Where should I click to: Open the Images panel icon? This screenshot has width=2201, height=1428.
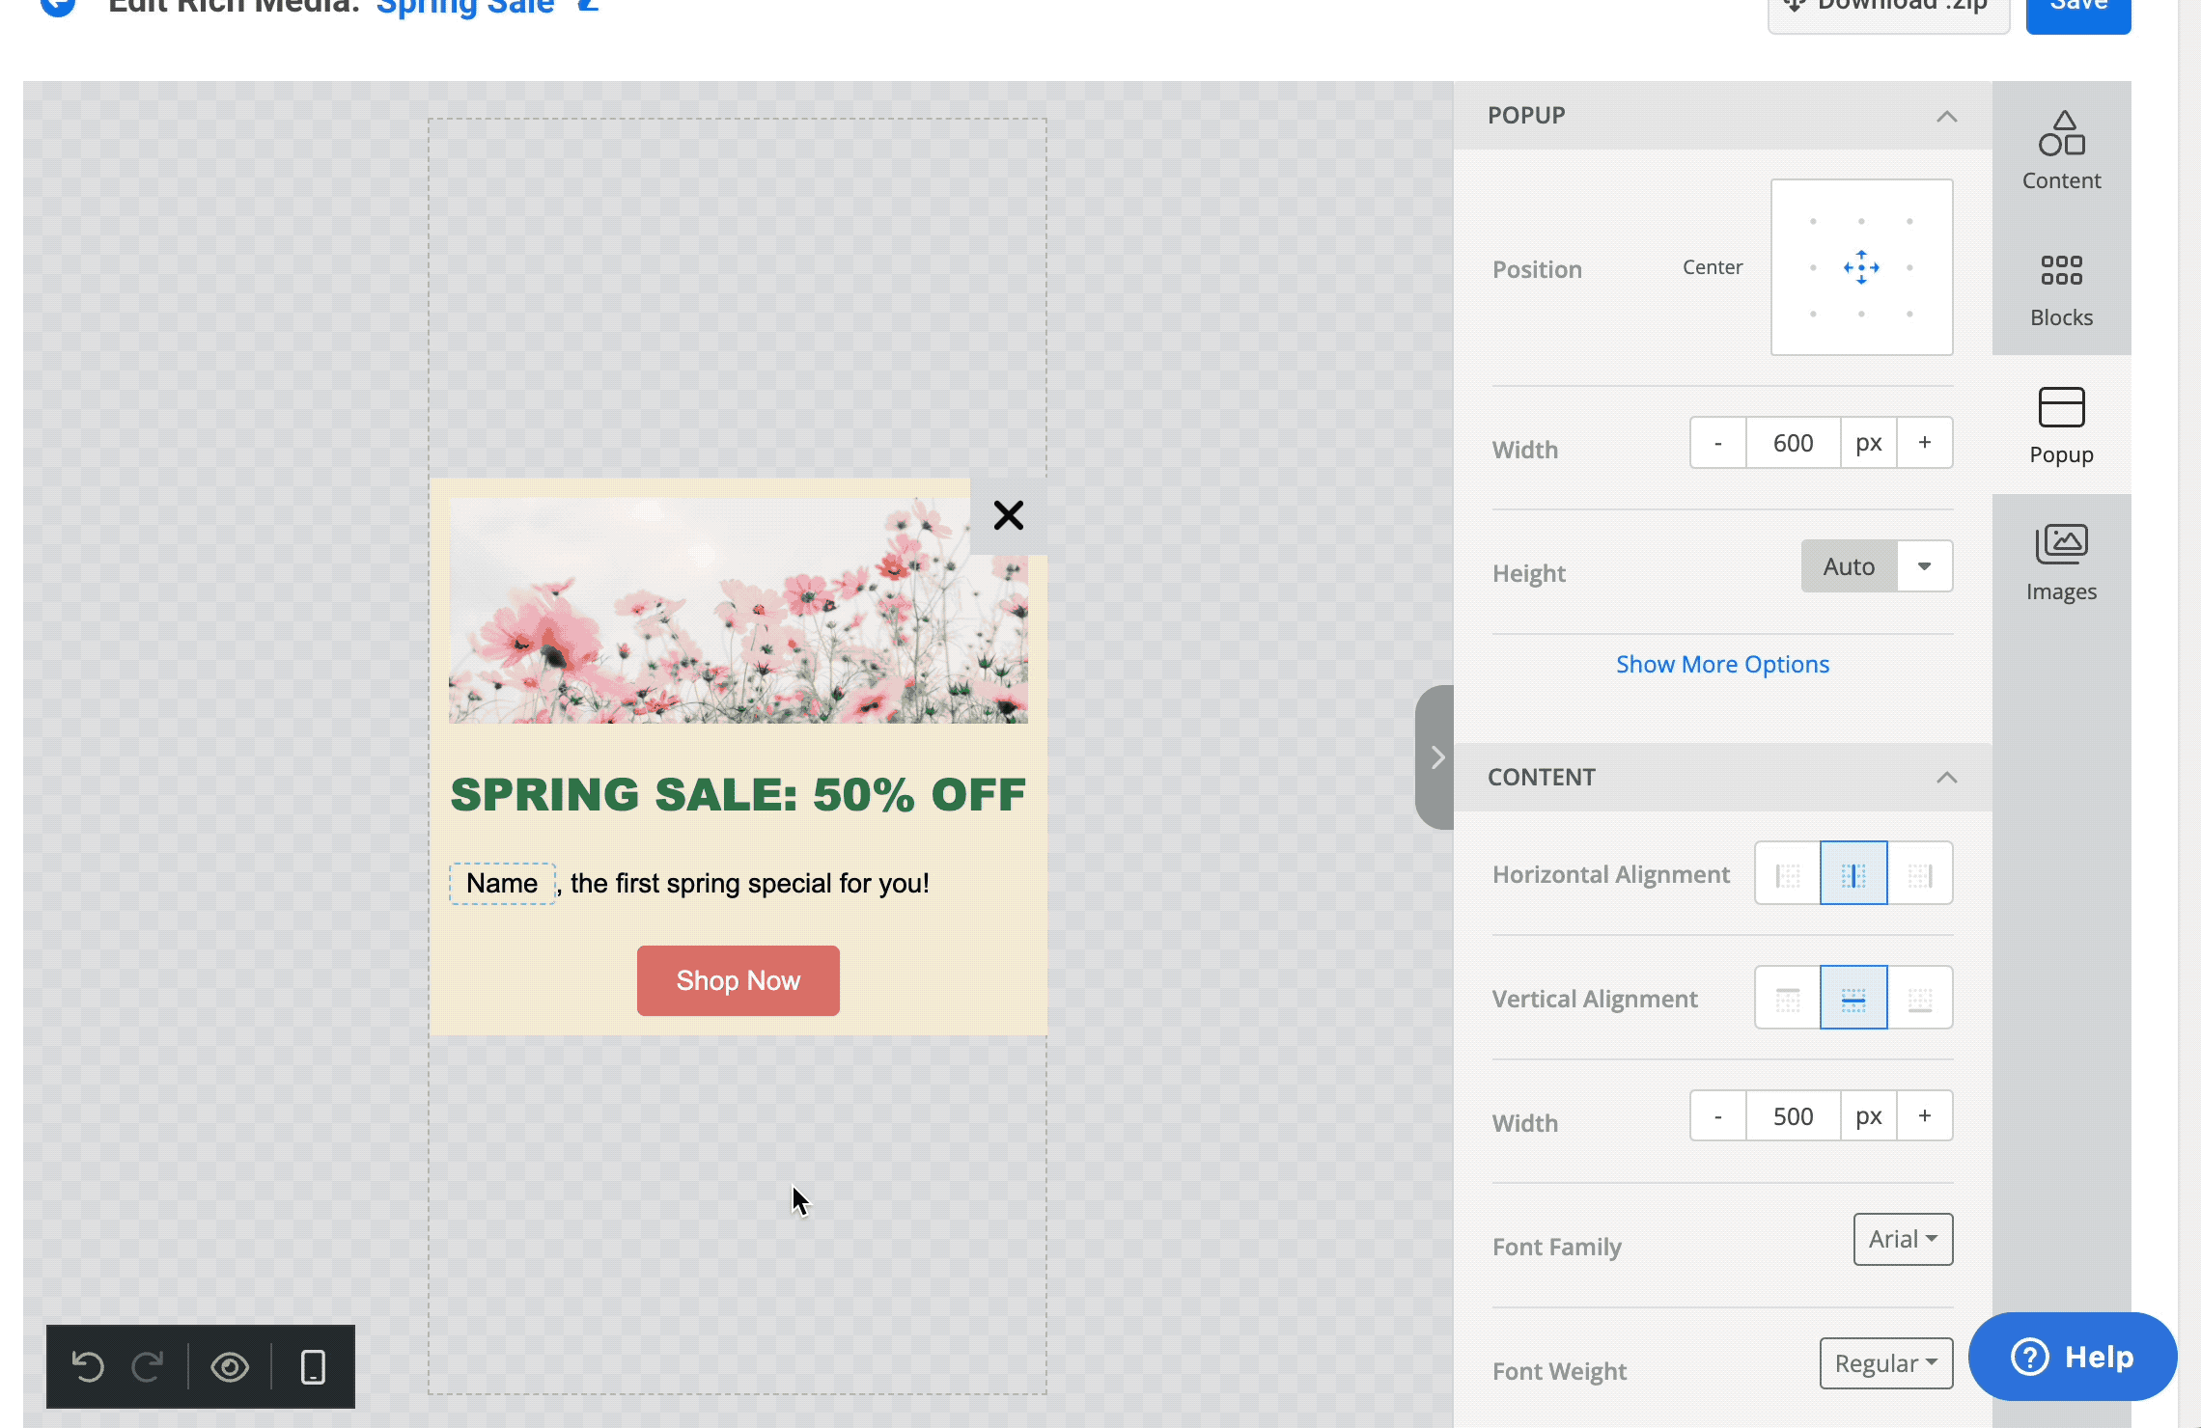(2061, 562)
